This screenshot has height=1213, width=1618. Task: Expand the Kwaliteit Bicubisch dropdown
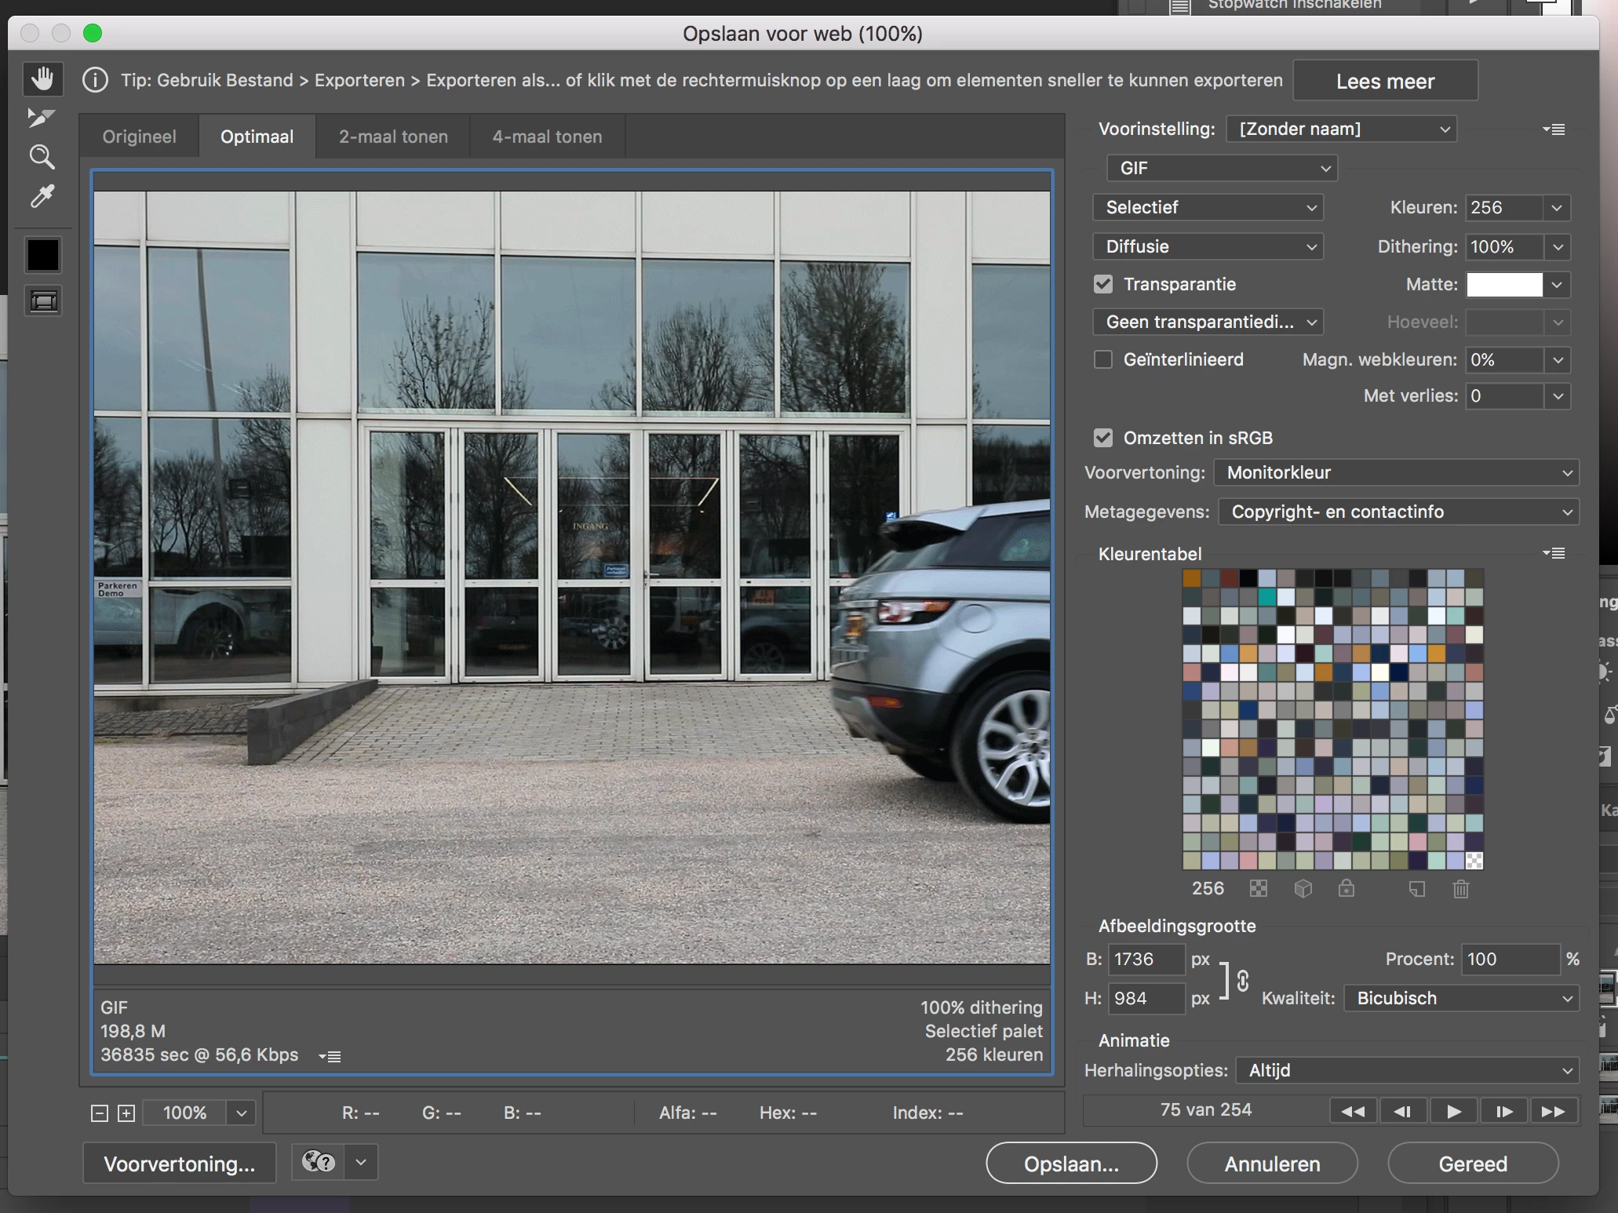pyautogui.click(x=1461, y=998)
